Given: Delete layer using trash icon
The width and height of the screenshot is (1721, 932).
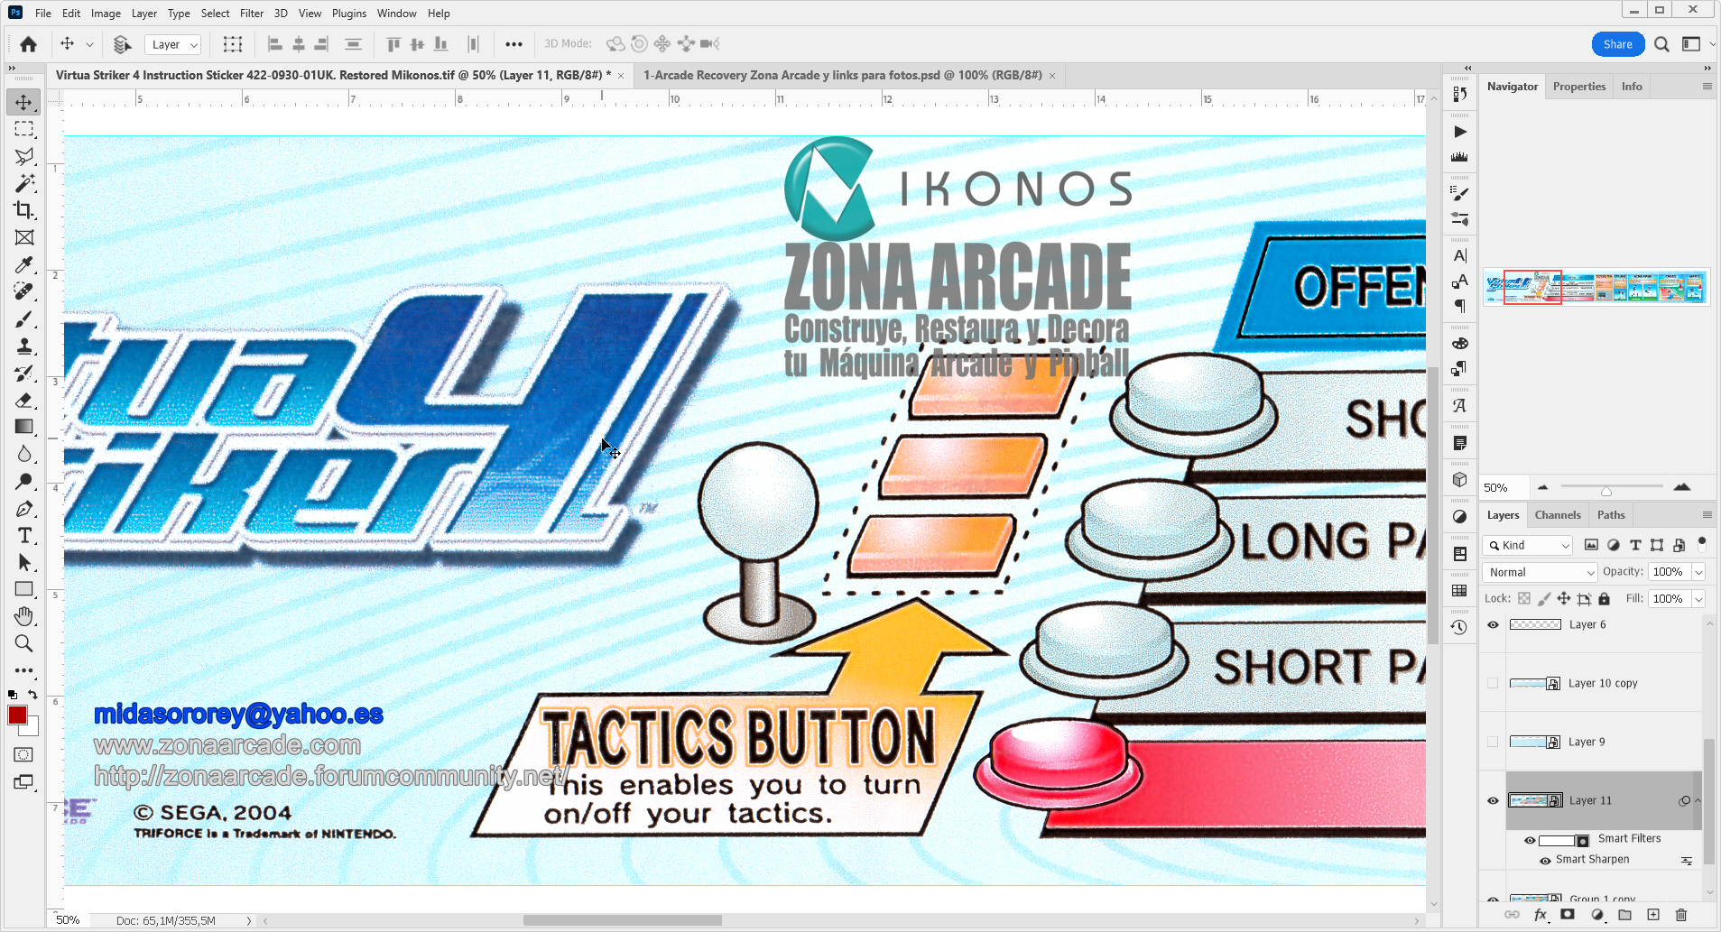Looking at the screenshot, I should click(1680, 915).
